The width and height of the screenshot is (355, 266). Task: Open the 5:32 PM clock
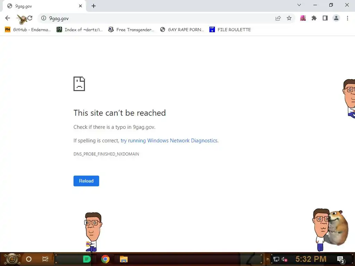click(x=311, y=259)
